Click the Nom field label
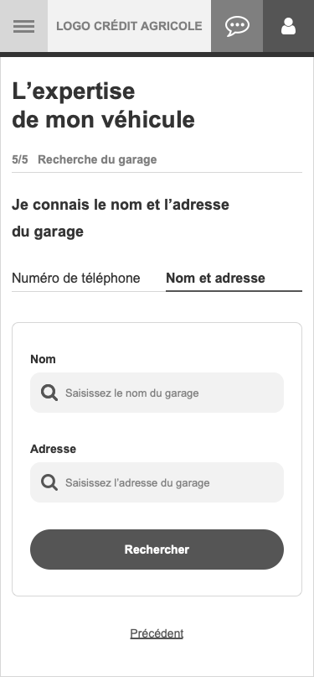The height and width of the screenshot is (677, 314). pyautogui.click(x=43, y=359)
